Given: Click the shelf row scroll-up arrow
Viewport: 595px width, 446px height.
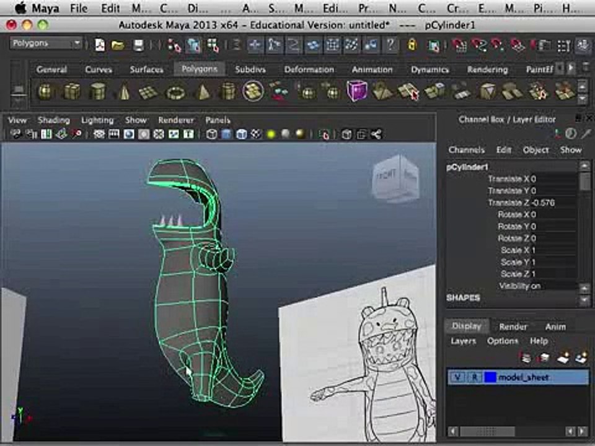Looking at the screenshot, I should tap(583, 86).
